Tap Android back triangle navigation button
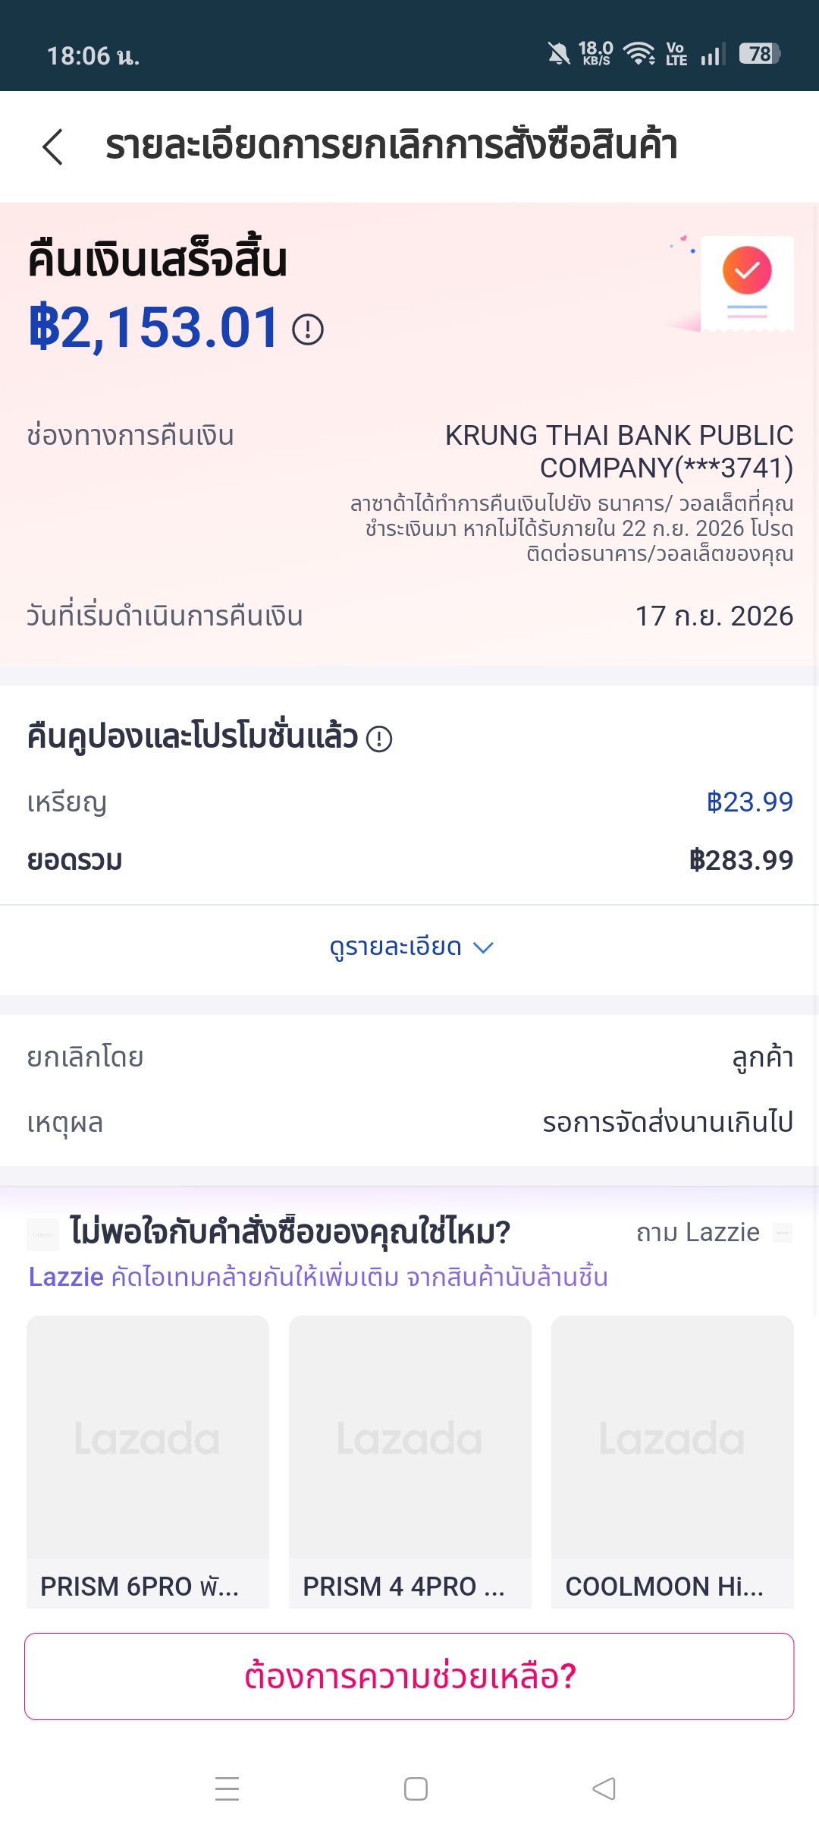The height and width of the screenshot is (1831, 819). [604, 1788]
